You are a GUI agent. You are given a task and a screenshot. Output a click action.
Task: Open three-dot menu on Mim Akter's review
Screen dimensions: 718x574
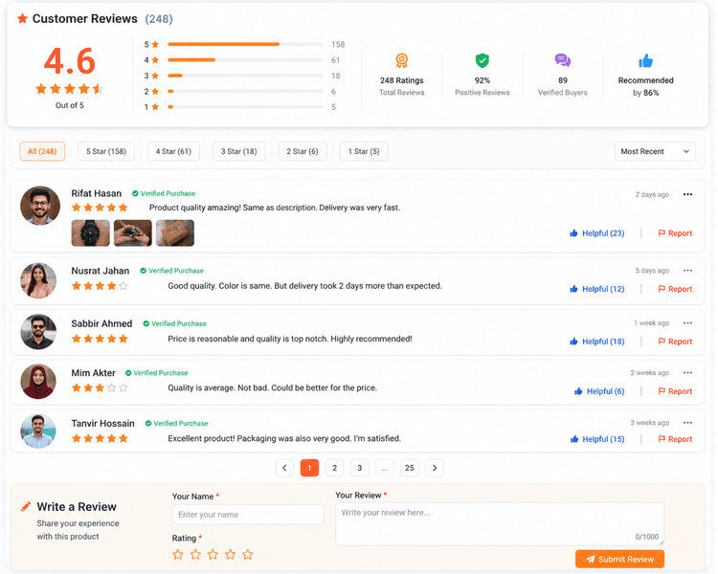[x=687, y=372]
